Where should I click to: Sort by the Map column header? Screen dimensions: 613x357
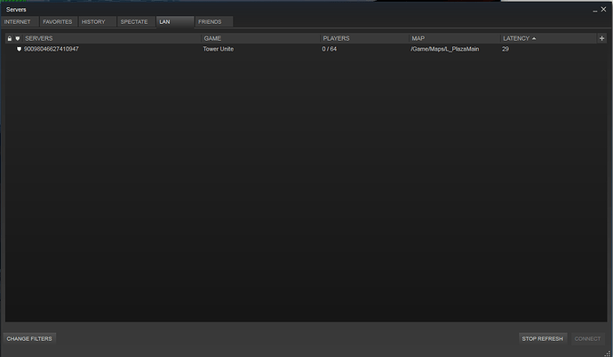(418, 39)
